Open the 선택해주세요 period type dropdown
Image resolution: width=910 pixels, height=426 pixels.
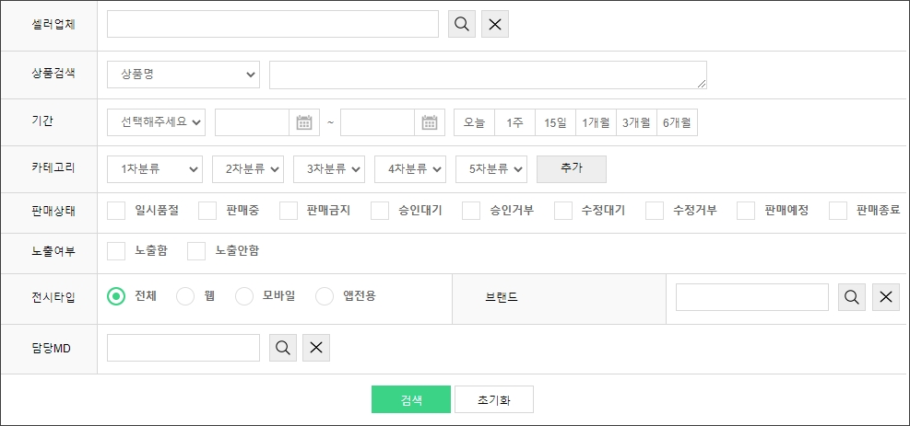156,122
